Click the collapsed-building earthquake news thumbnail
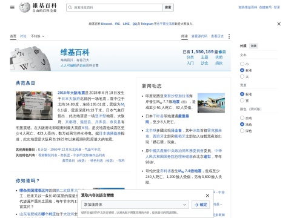This screenshot has width=291, height=218. coord(211,103)
